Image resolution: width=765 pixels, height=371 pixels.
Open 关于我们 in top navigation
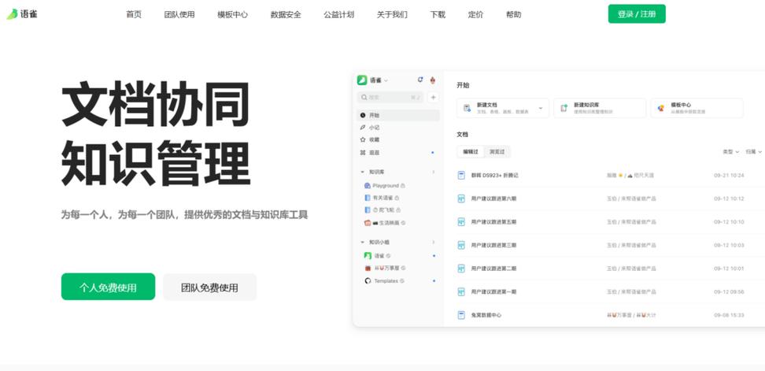coord(392,15)
